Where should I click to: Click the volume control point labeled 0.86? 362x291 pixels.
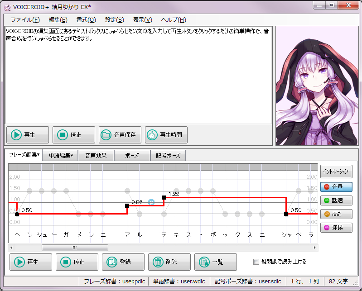[127, 205]
